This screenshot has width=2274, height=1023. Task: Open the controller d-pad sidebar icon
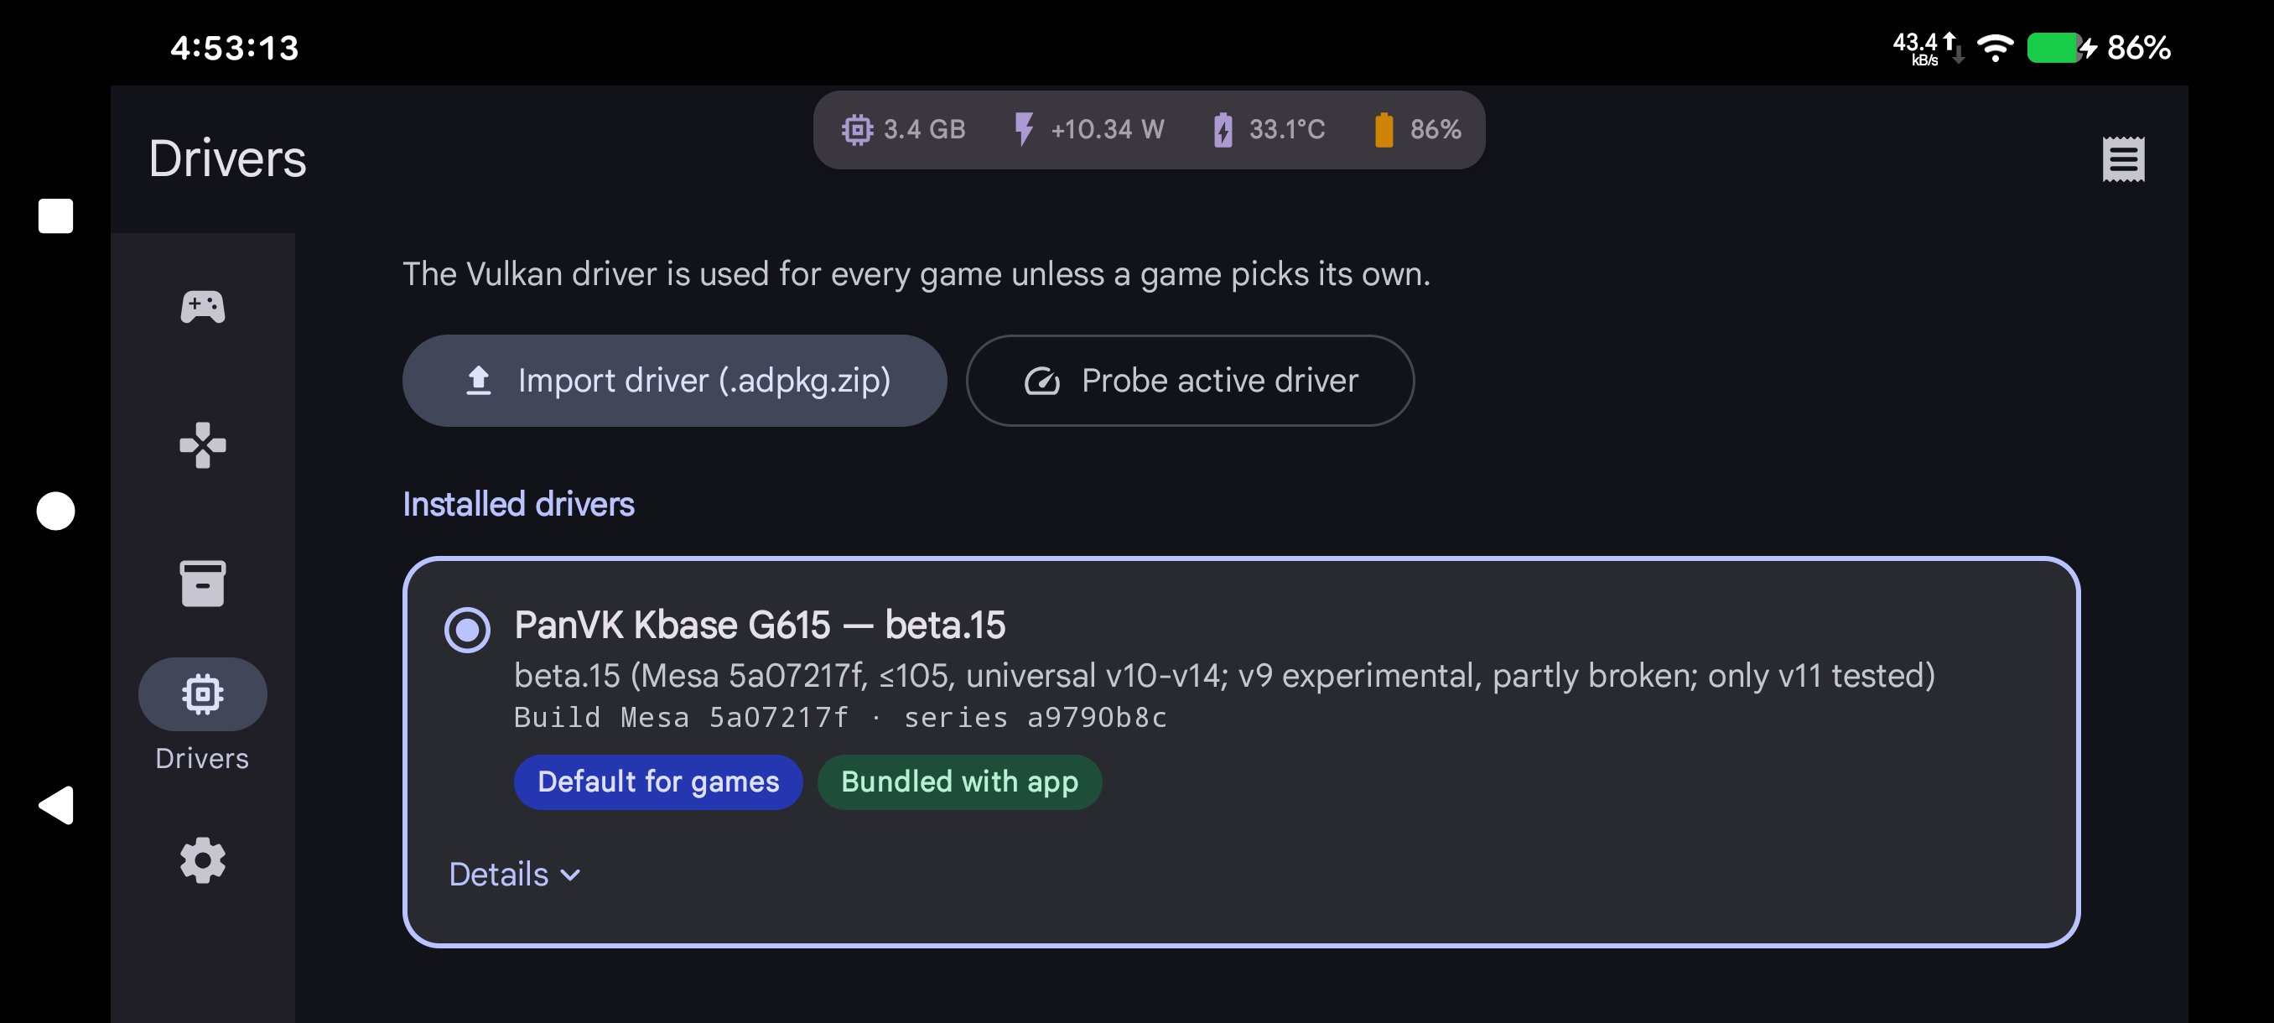pyautogui.click(x=202, y=445)
